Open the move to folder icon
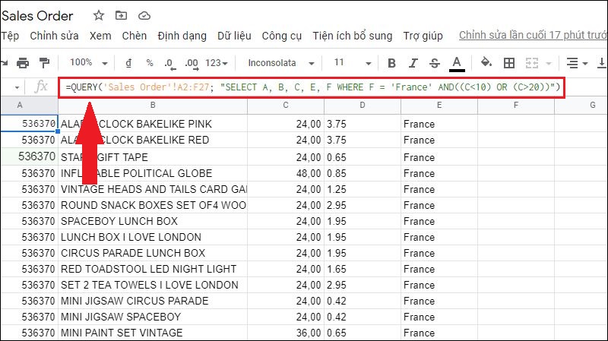The image size is (608, 341). [122, 15]
